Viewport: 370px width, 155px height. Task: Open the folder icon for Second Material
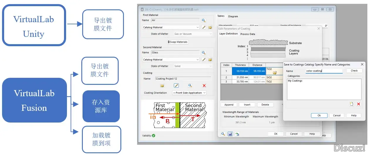210,60
